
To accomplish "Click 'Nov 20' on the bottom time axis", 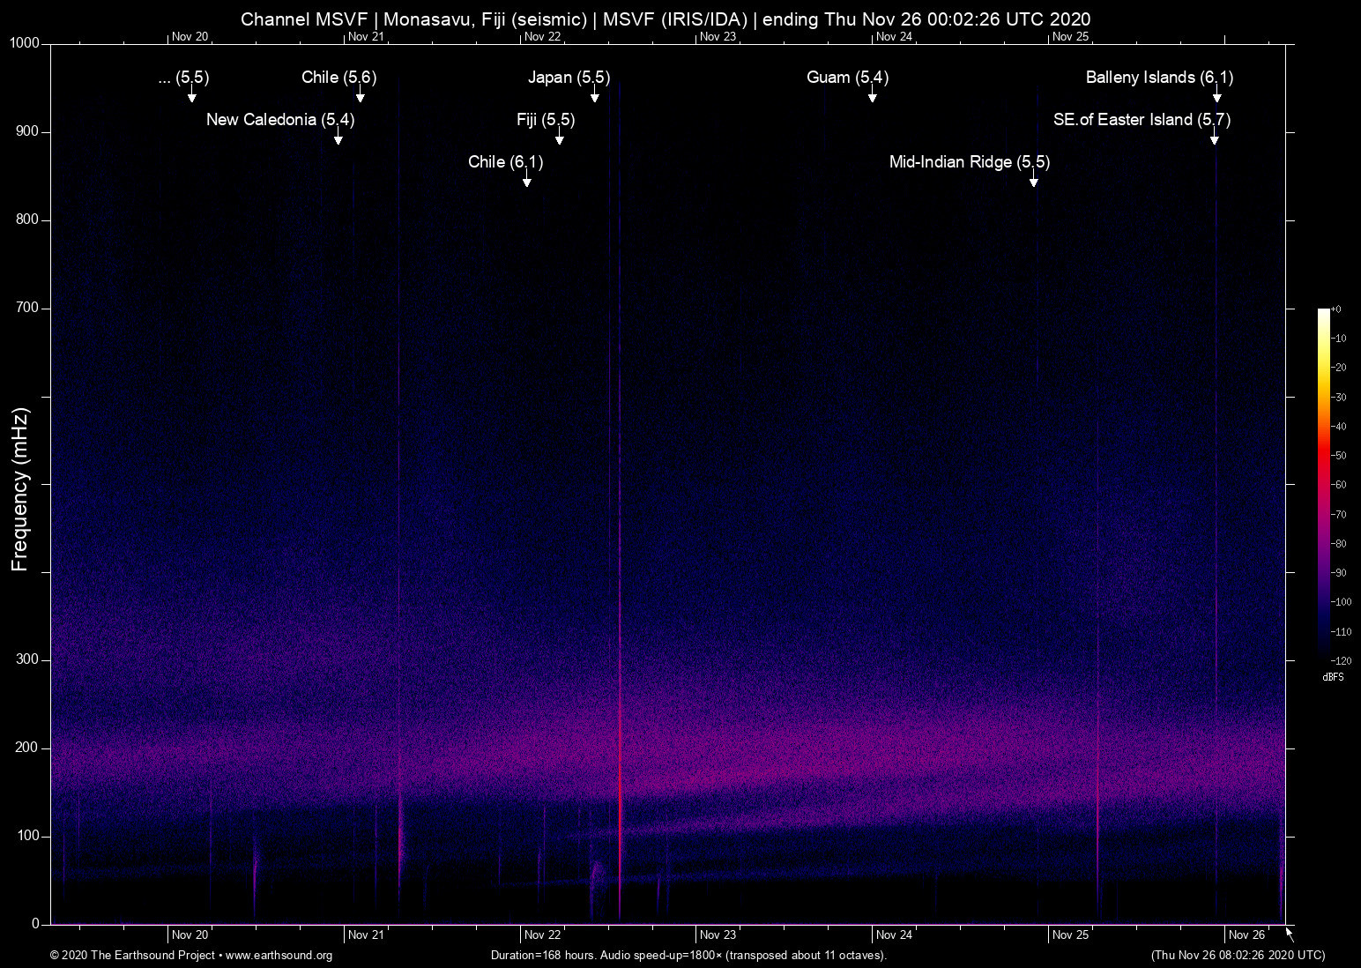I will pos(190,935).
